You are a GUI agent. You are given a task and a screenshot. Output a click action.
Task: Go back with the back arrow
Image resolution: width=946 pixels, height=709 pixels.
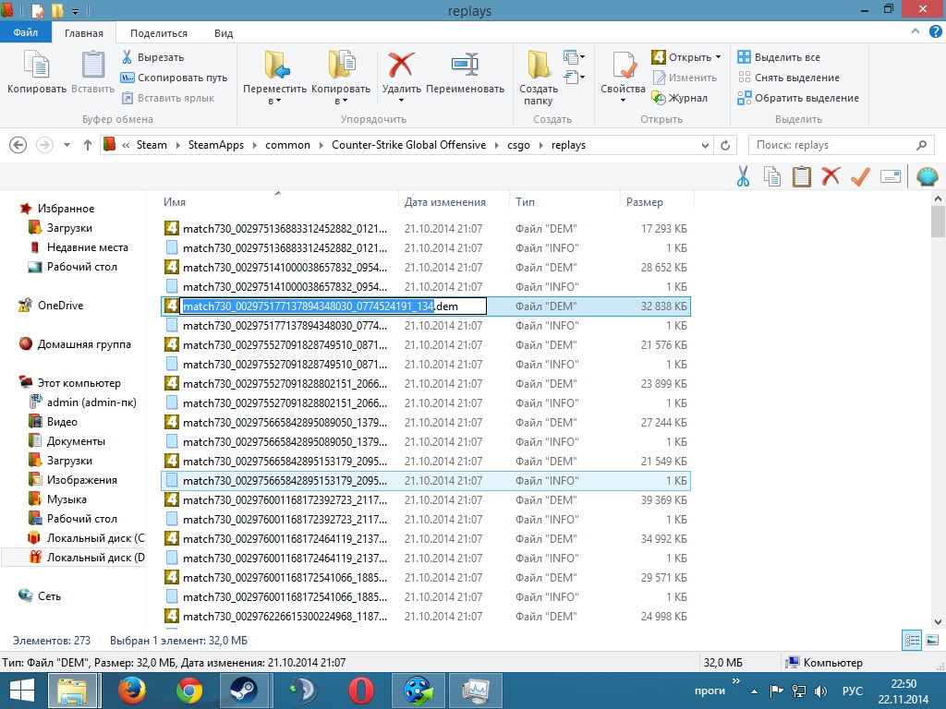pos(18,145)
